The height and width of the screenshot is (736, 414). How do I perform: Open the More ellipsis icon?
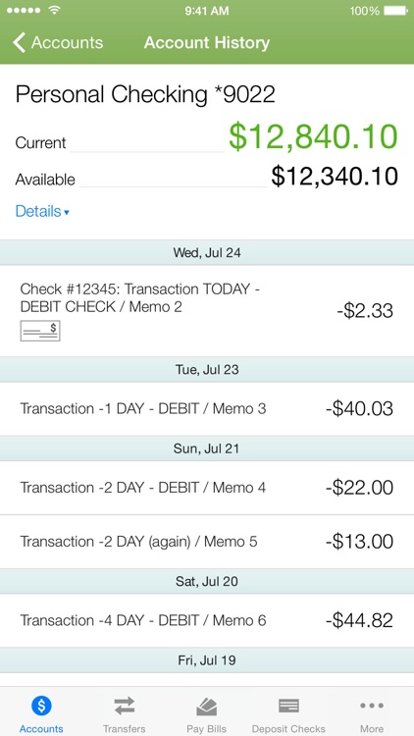(x=372, y=705)
